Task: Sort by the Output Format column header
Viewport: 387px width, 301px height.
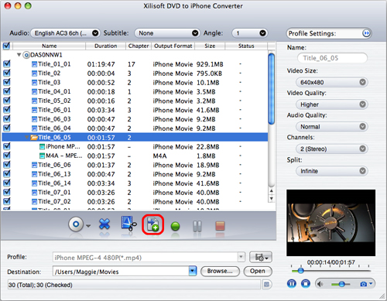Action: 173,46
